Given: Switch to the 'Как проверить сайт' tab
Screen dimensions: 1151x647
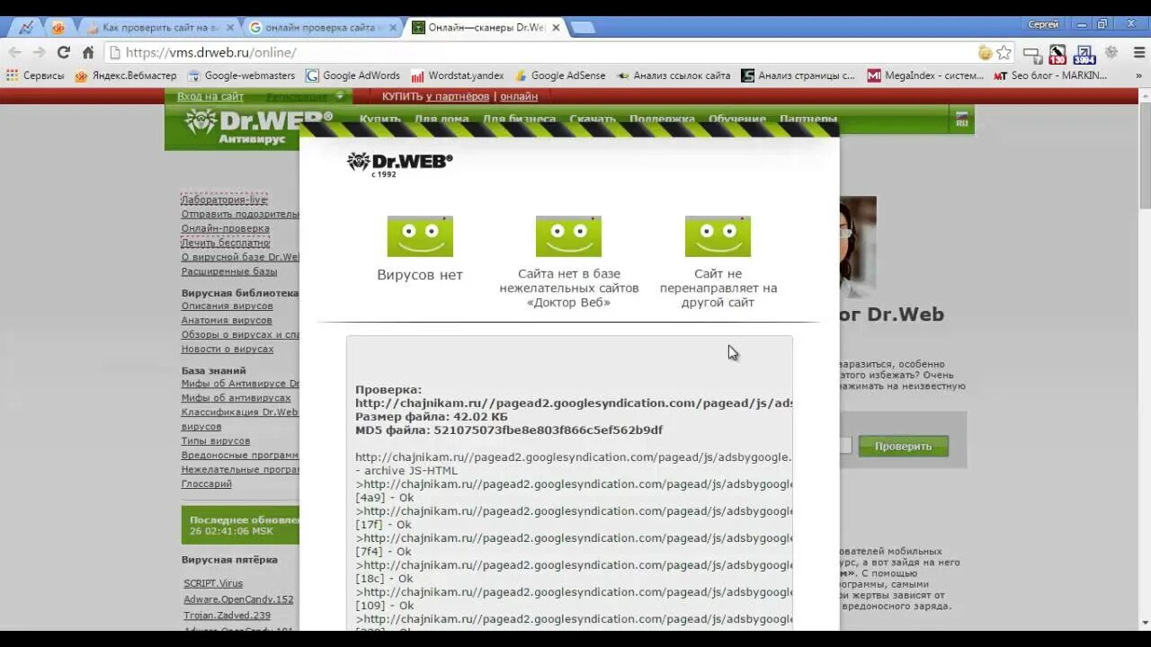Looking at the screenshot, I should [x=159, y=27].
